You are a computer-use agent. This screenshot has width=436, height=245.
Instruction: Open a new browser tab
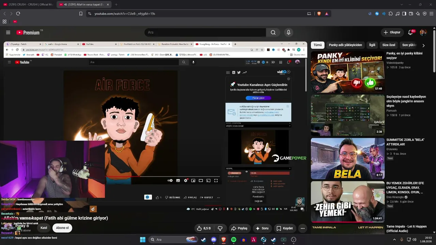pos(116,4)
